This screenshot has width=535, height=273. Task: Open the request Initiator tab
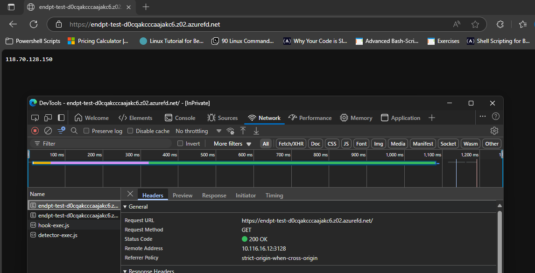pyautogui.click(x=246, y=195)
